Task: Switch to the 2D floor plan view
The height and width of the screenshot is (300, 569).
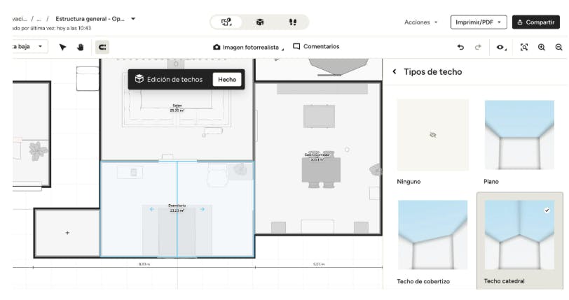Action: tap(226, 22)
